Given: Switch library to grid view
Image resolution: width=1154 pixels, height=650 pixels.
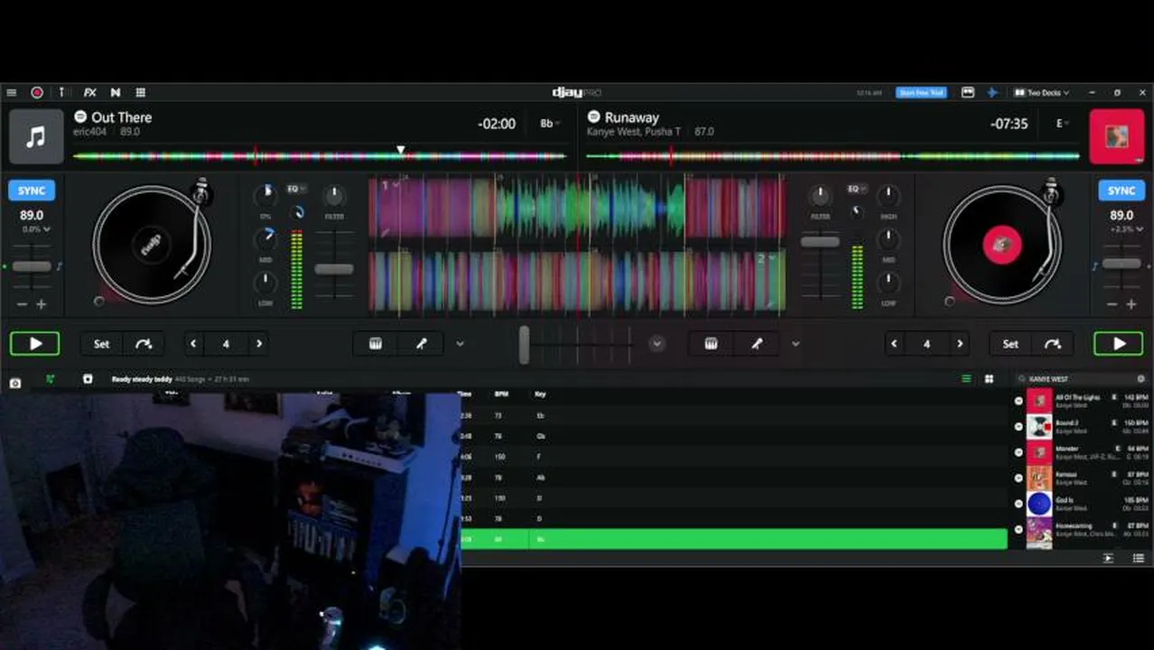Looking at the screenshot, I should pos(989,379).
